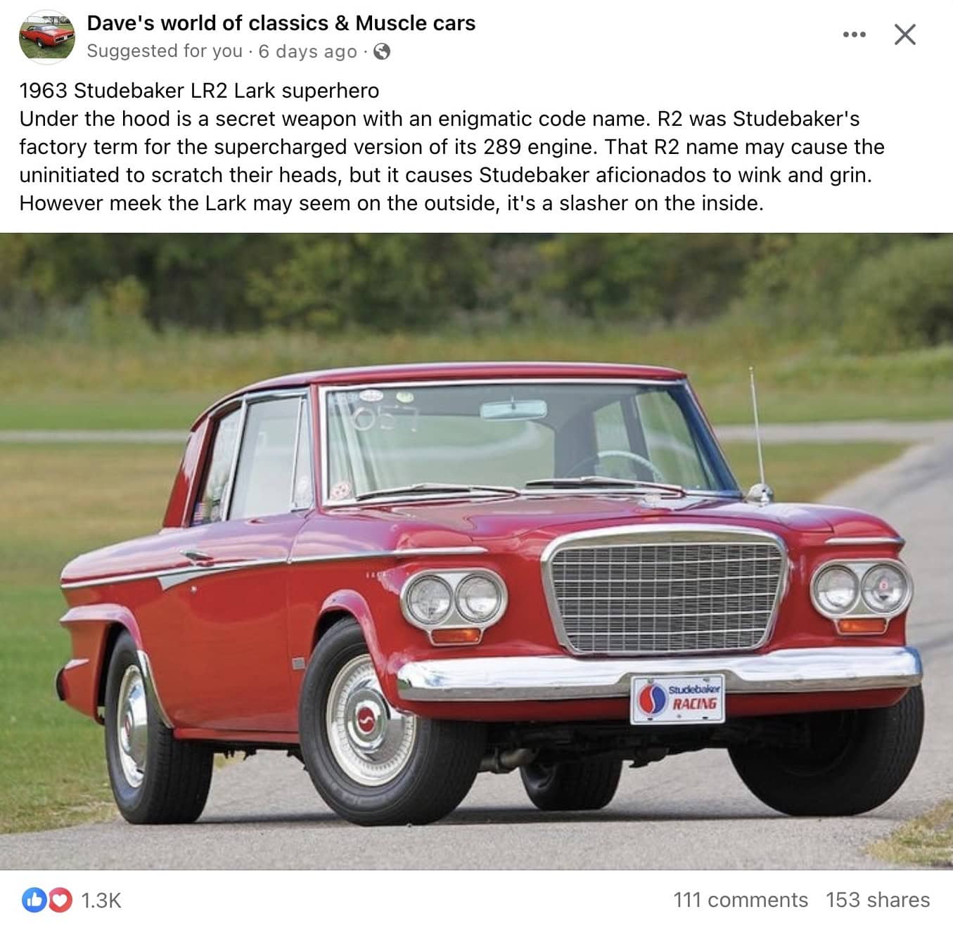Open the three-dot post options menu
The image size is (953, 926).
[854, 34]
